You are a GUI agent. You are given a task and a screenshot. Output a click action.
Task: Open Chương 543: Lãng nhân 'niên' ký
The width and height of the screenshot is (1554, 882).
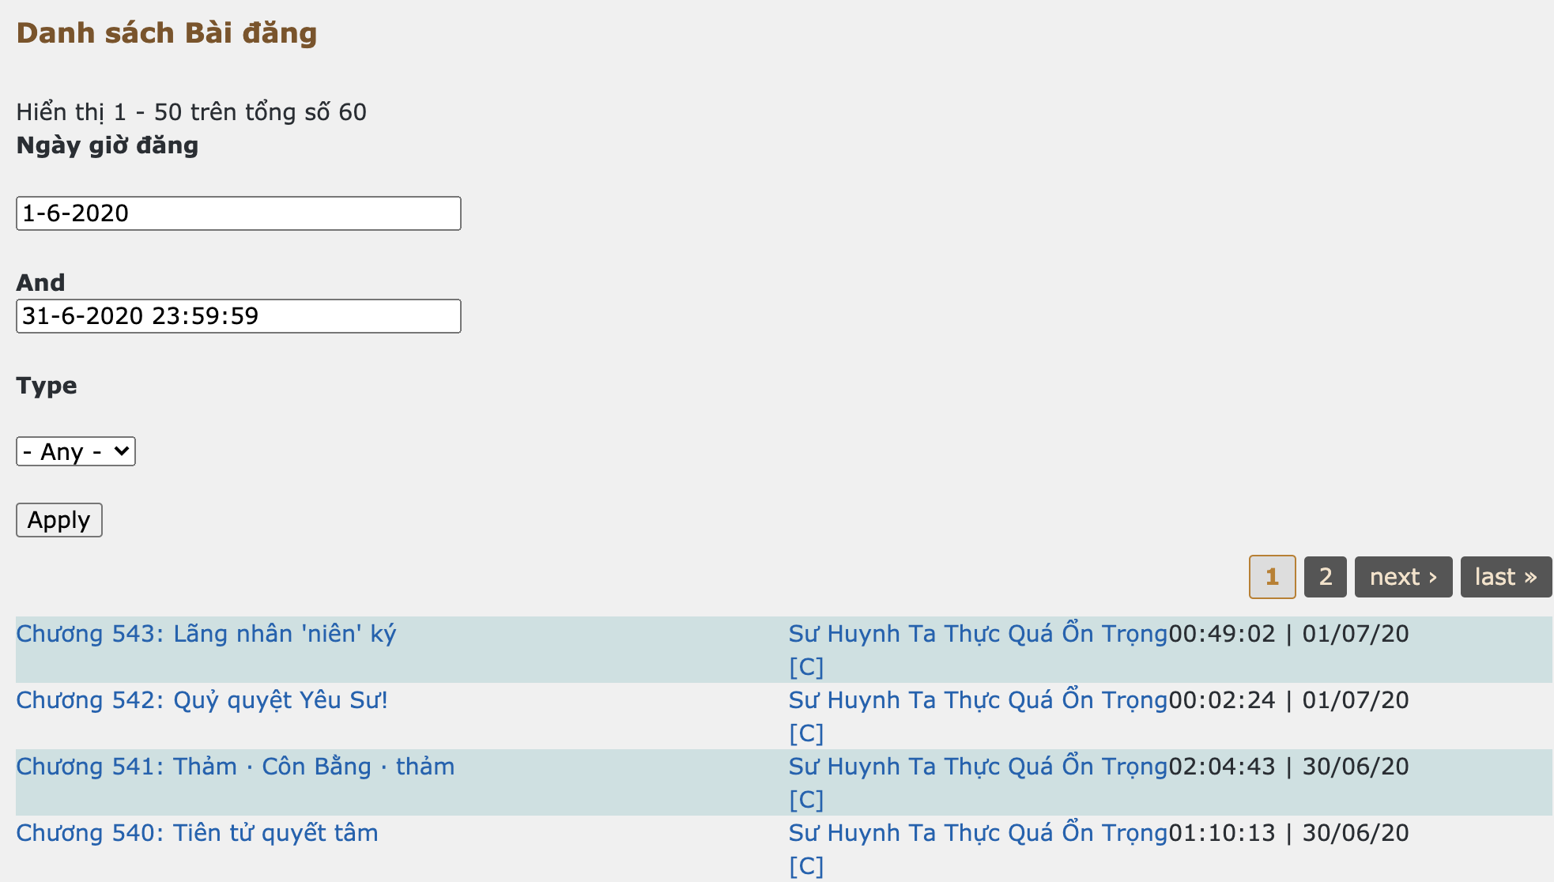(x=206, y=634)
